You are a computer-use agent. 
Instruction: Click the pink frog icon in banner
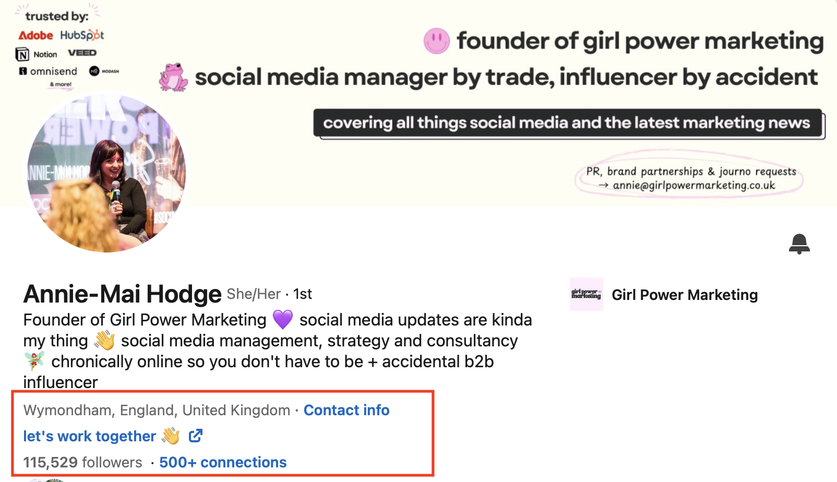coord(174,78)
